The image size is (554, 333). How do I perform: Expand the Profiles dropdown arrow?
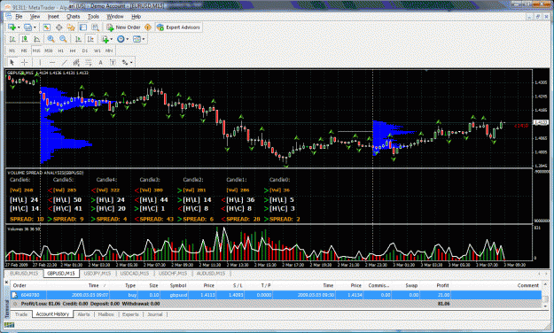click(35, 27)
